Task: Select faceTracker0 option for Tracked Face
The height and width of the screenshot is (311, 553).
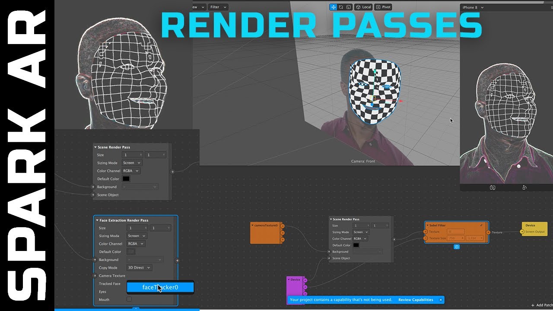Action: point(160,287)
